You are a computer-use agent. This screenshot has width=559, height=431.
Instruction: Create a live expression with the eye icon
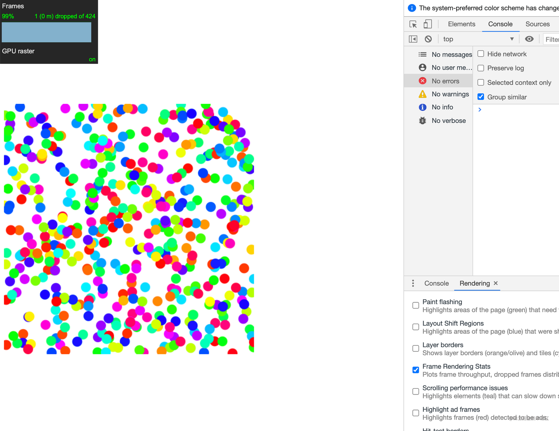(x=529, y=39)
